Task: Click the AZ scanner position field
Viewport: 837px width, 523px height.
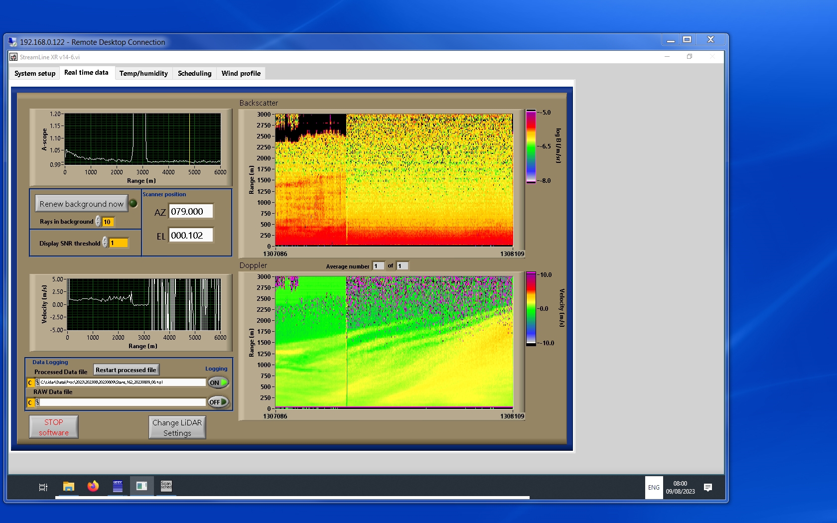Action: tap(191, 211)
